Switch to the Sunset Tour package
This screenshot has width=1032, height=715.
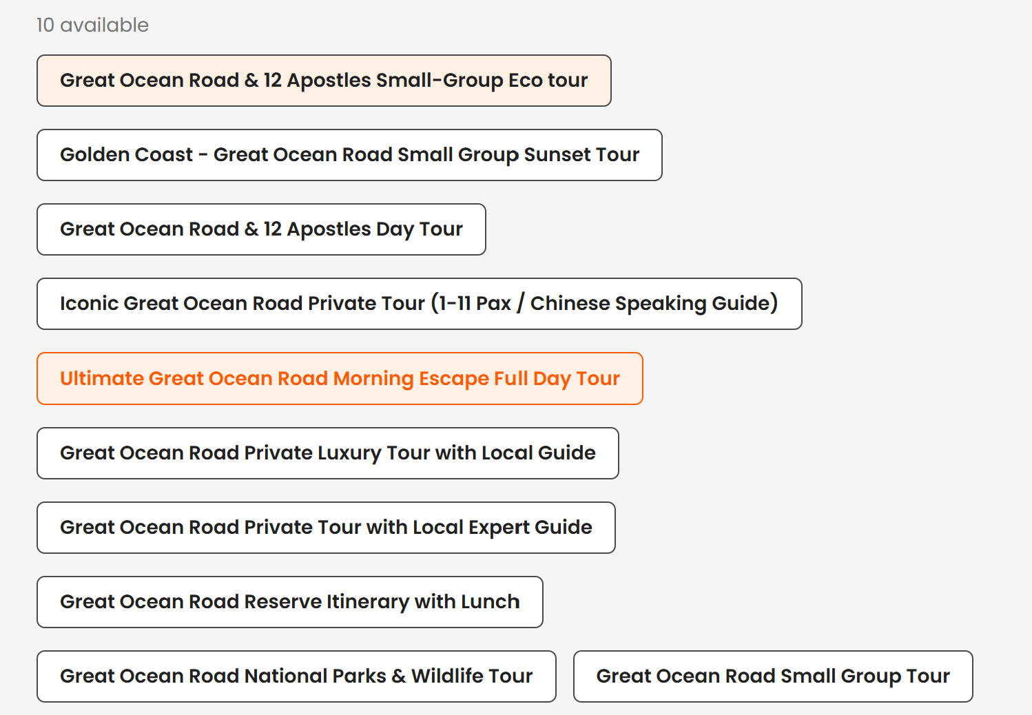[349, 155]
